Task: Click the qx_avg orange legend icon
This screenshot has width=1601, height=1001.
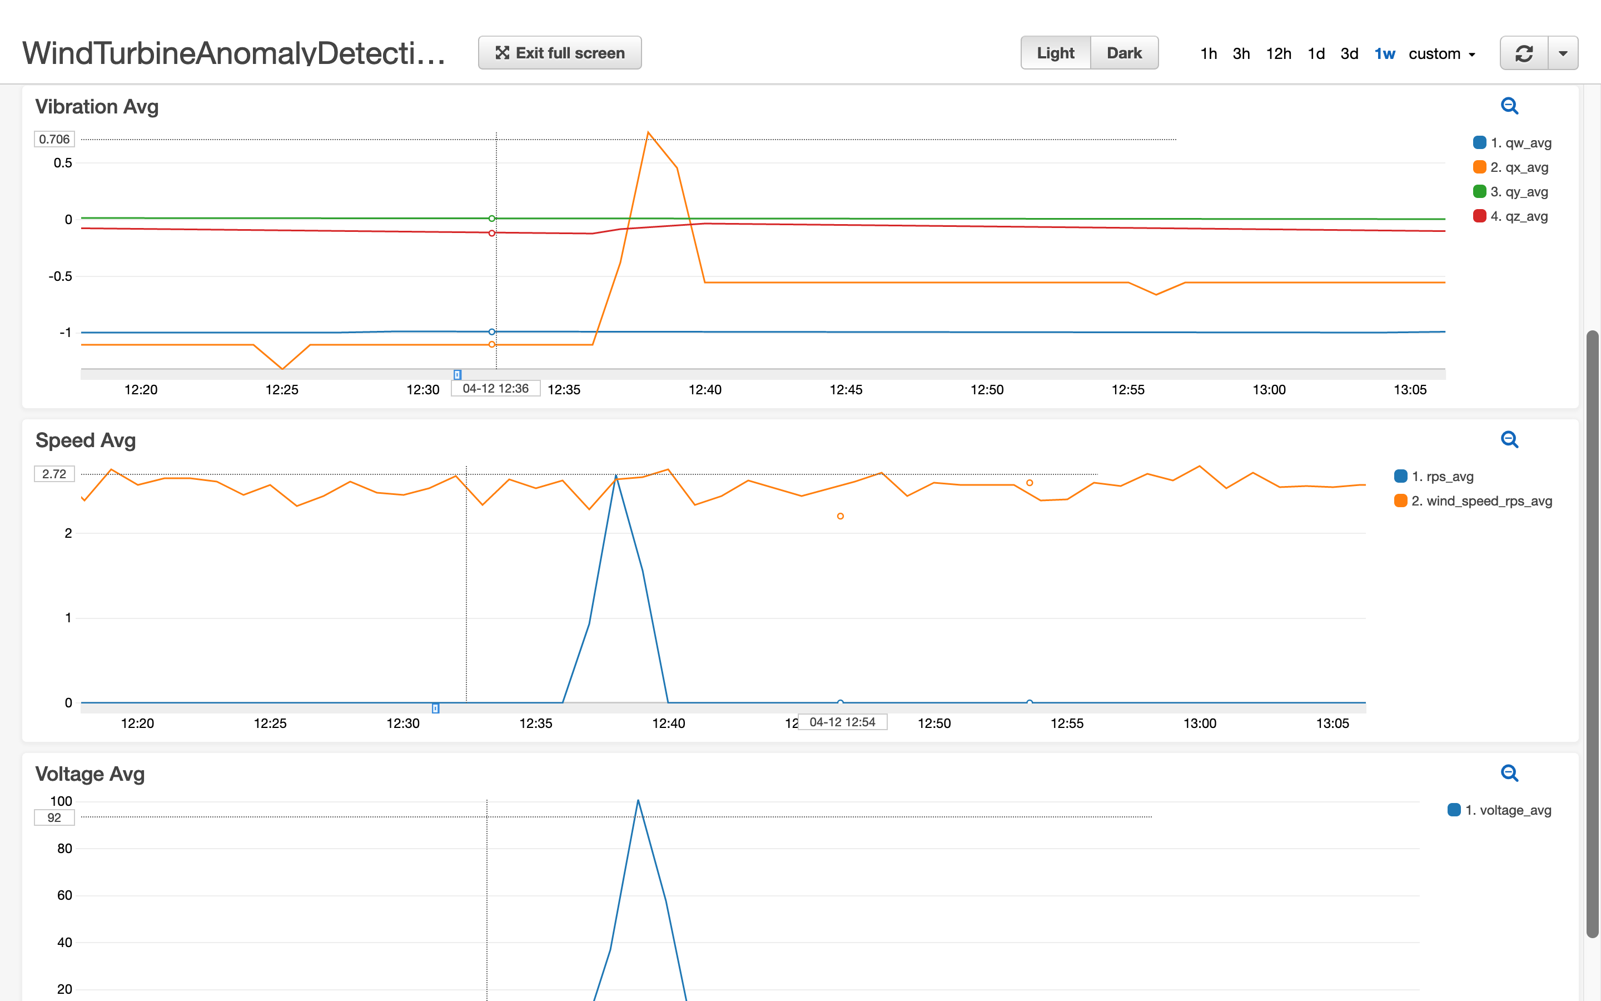Action: (x=1479, y=167)
